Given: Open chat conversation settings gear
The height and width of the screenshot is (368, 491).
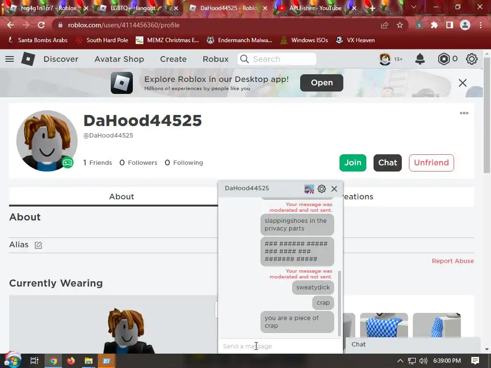Looking at the screenshot, I should (322, 189).
